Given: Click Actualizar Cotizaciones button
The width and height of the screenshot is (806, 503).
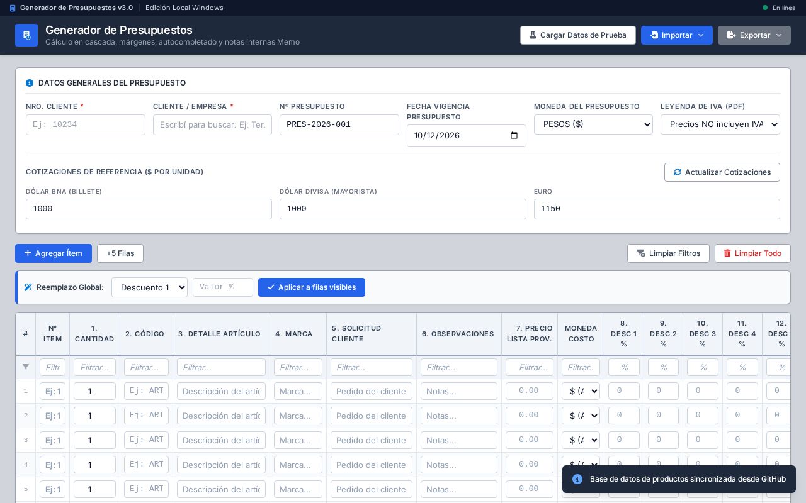Looking at the screenshot, I should click(722, 172).
